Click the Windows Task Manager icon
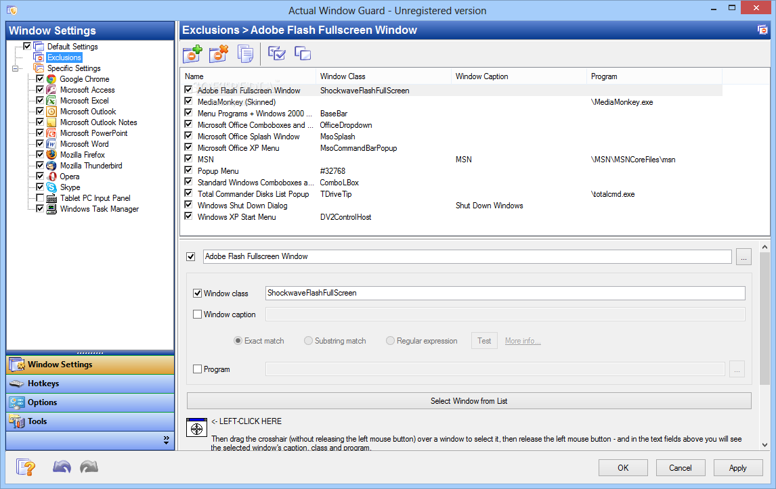Screen dimensions: 776x489 [51, 209]
